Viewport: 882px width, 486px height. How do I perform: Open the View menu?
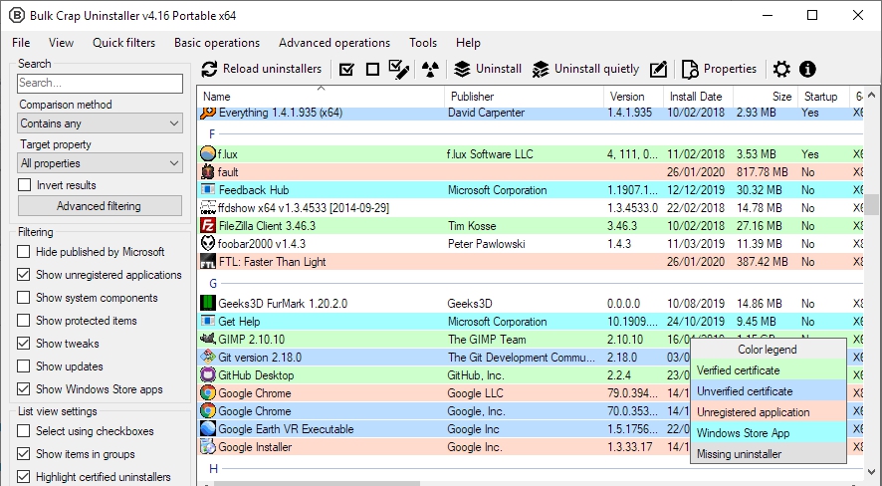click(x=61, y=43)
